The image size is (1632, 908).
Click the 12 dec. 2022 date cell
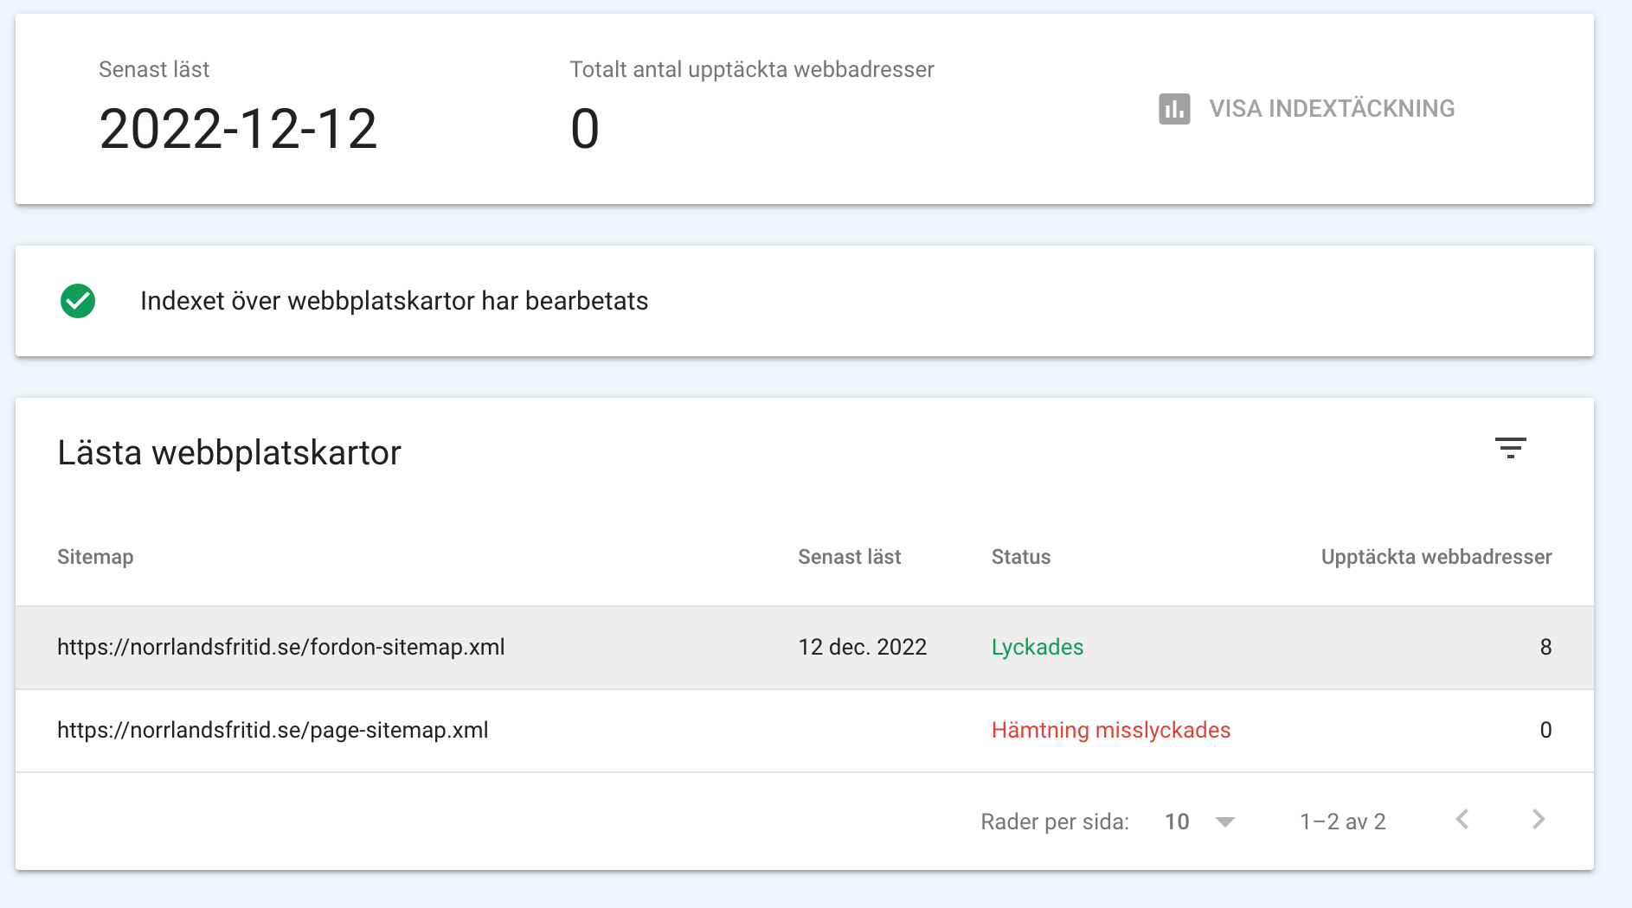862,647
